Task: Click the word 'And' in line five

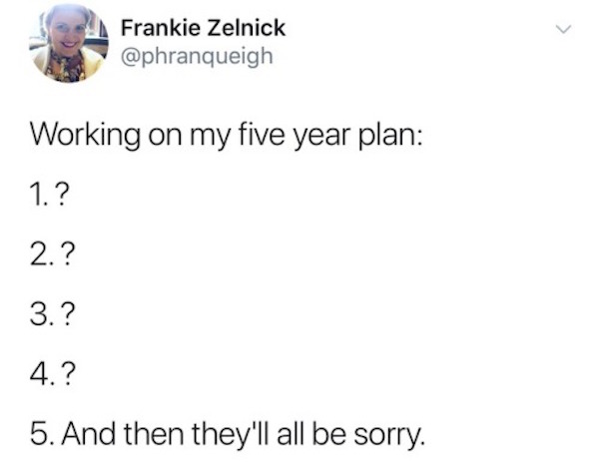Action: pyautogui.click(x=89, y=433)
